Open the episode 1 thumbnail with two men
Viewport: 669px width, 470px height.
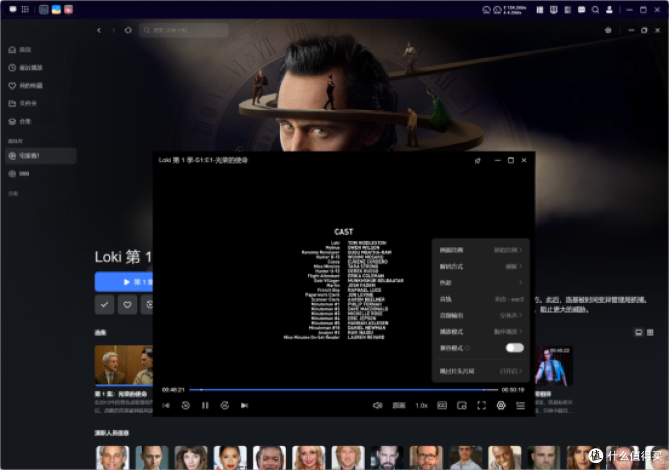coord(124,365)
